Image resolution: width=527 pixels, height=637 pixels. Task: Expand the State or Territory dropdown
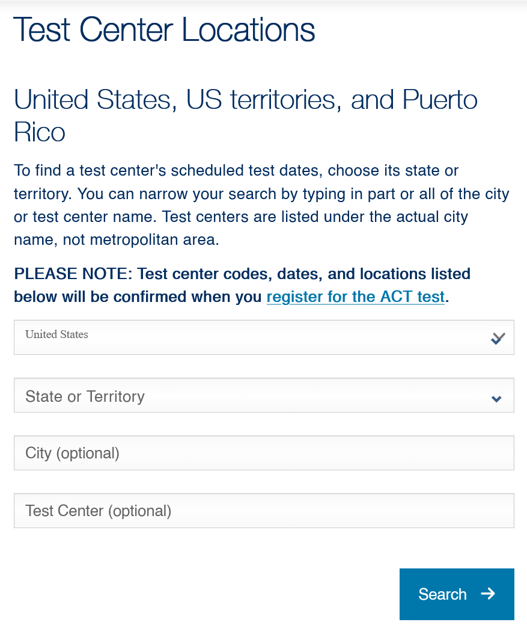(264, 395)
